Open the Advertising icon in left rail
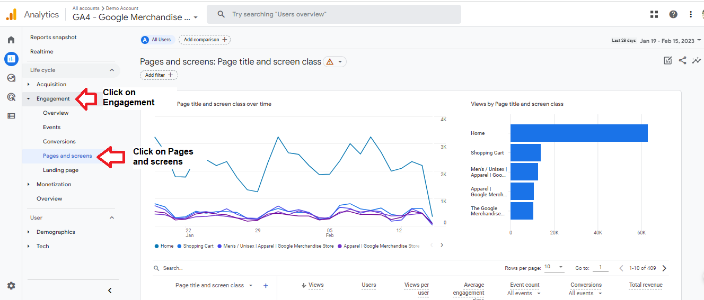The image size is (704, 300). 11,97
